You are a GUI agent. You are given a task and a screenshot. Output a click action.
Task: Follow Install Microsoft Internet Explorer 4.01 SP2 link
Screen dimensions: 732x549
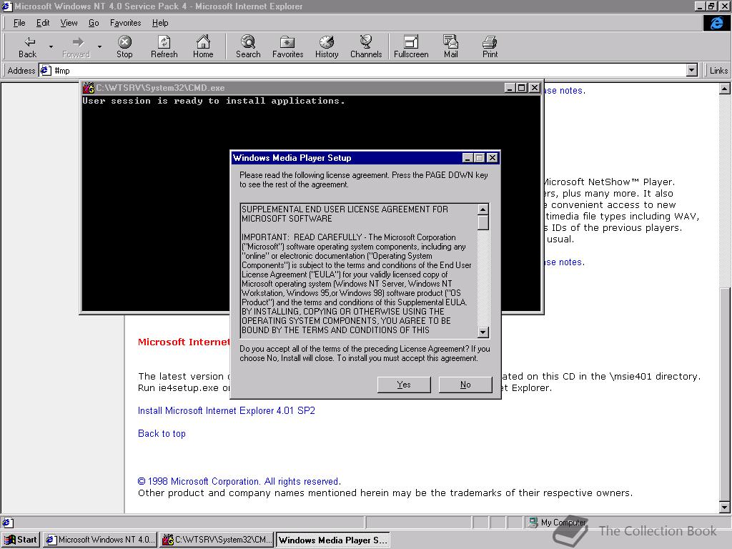point(227,411)
